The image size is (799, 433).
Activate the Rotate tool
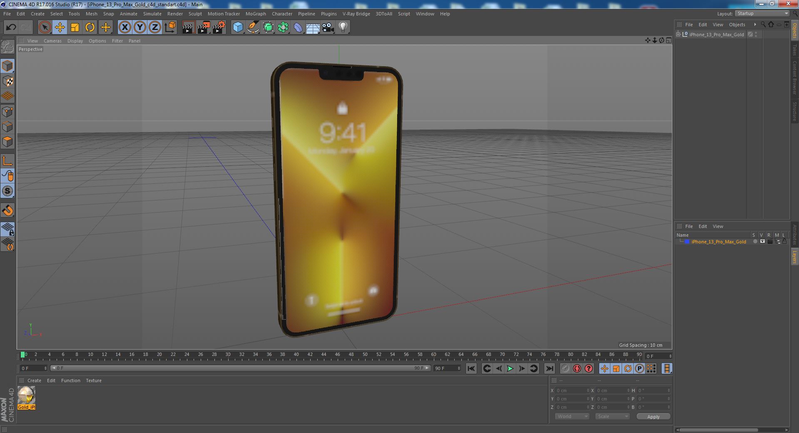click(x=90, y=28)
